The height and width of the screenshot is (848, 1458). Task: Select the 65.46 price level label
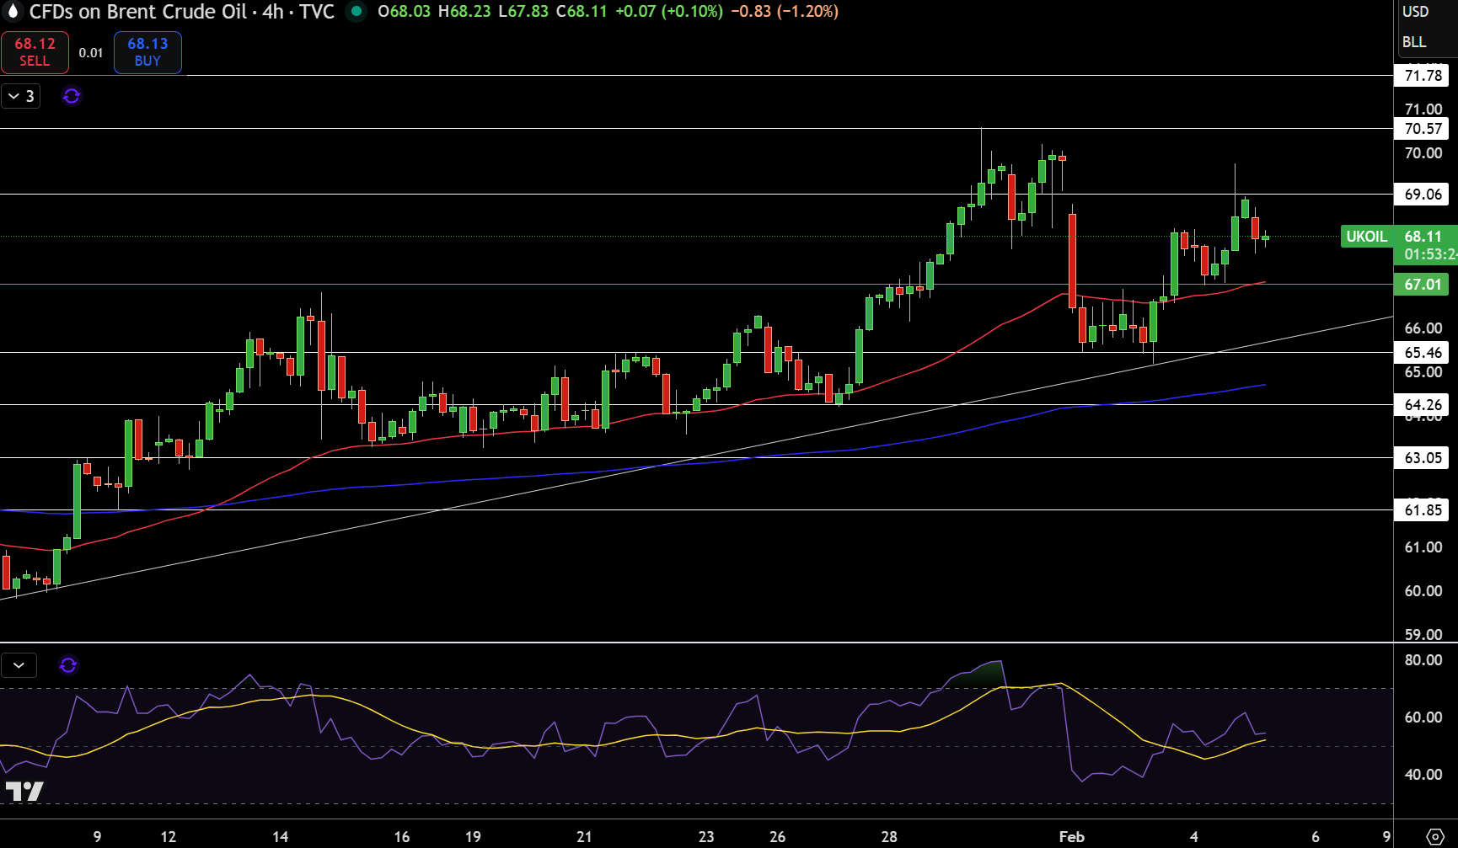pos(1423,353)
